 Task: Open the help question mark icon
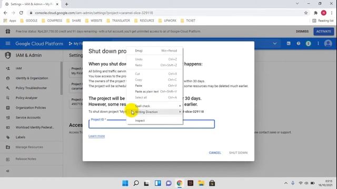(299, 44)
